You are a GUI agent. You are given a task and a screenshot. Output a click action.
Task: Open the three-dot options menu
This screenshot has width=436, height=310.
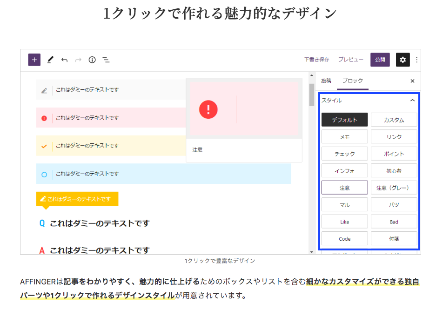tap(416, 60)
